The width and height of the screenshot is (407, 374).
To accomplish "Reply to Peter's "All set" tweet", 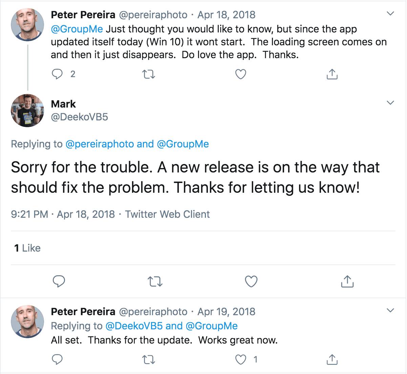I will coord(57,359).
